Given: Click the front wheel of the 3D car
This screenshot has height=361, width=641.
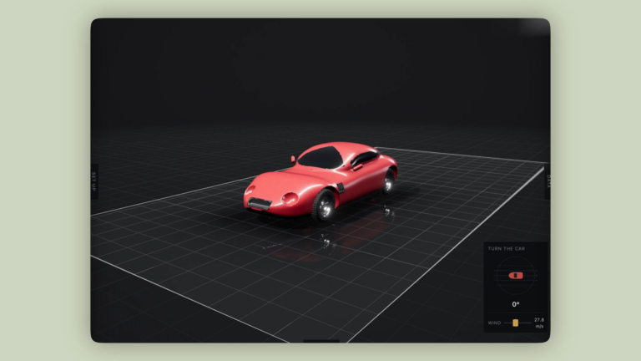Looking at the screenshot, I should [325, 206].
